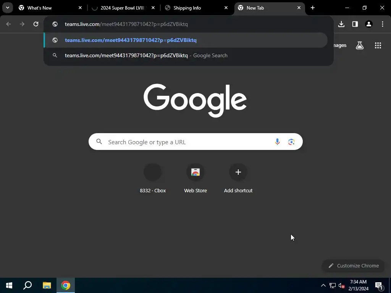Click the address bar URL text

click(126, 24)
